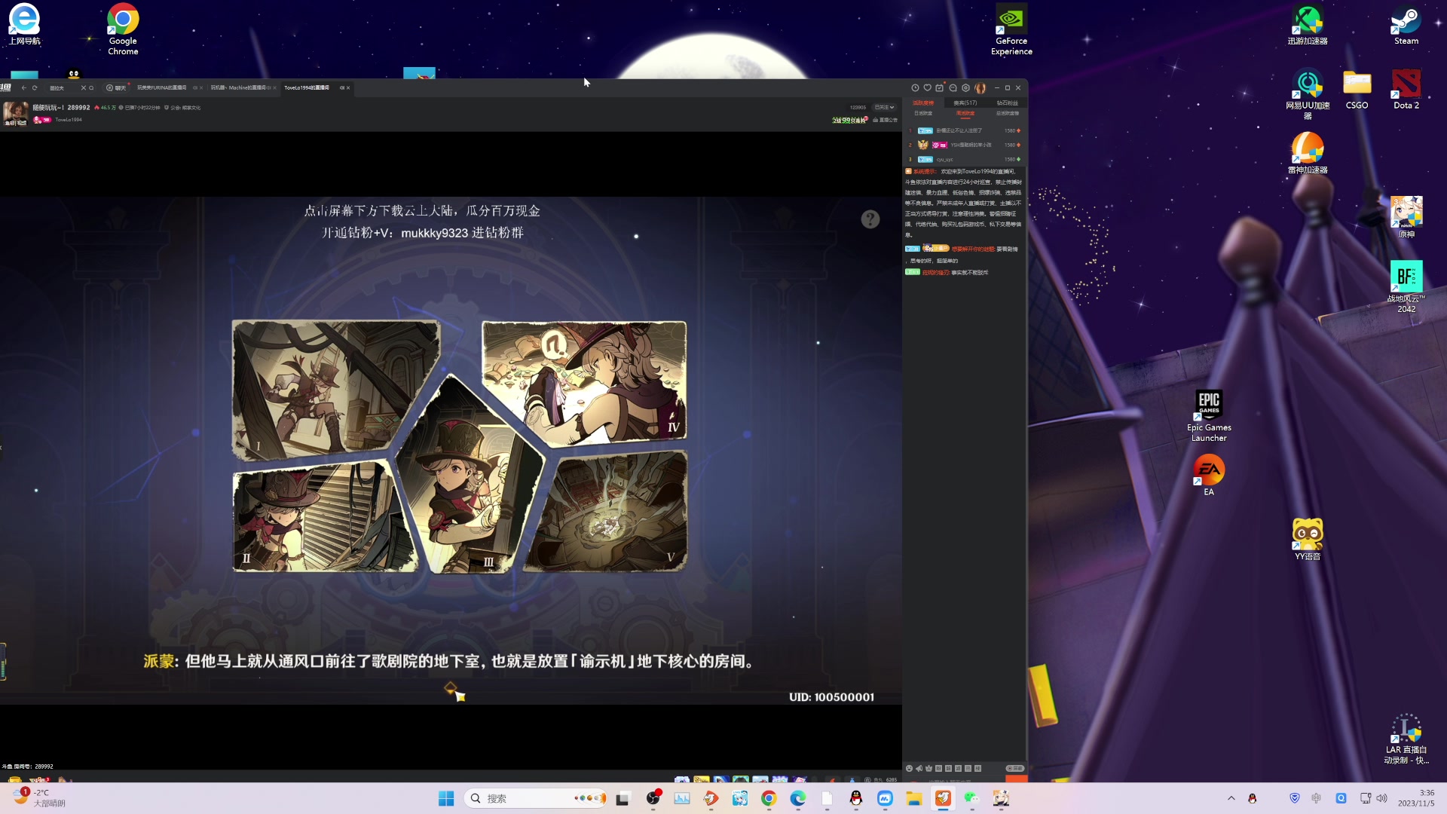The height and width of the screenshot is (814, 1447).
Task: Click help question mark in game
Action: tap(870, 219)
